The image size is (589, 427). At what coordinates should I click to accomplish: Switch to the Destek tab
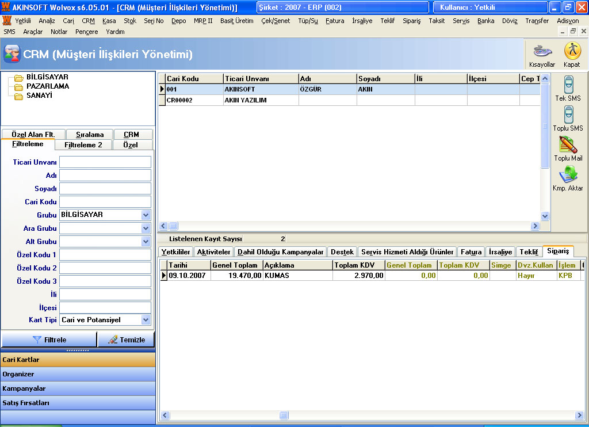click(x=342, y=252)
